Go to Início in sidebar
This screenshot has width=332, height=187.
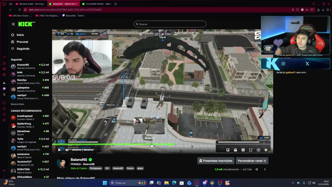point(20,35)
